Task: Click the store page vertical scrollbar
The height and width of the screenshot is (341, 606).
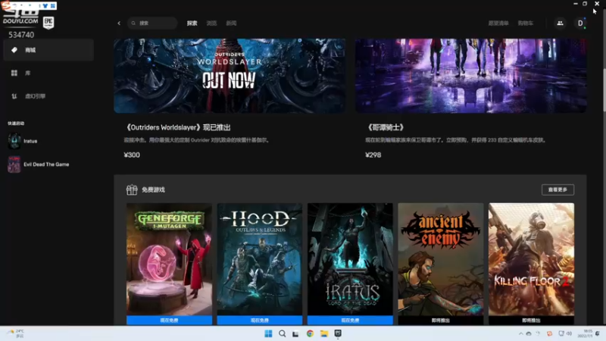Action: (x=604, y=89)
